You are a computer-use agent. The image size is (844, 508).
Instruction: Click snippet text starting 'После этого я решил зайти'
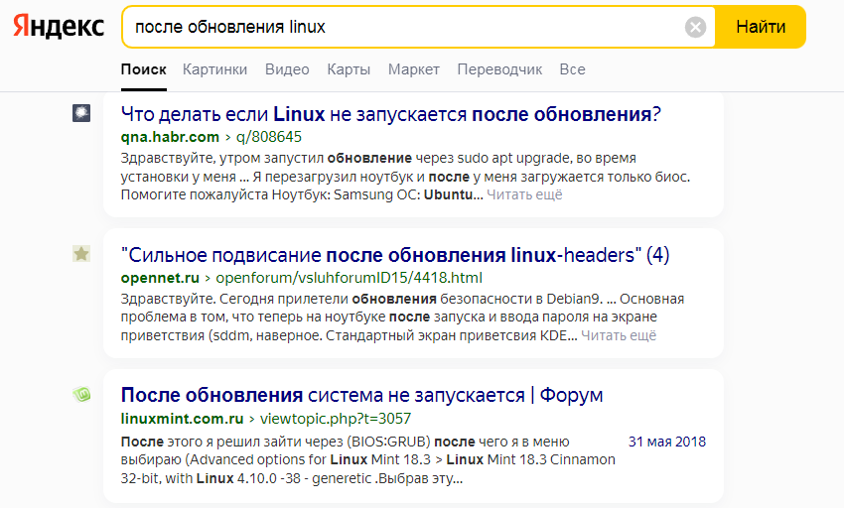[x=367, y=460]
